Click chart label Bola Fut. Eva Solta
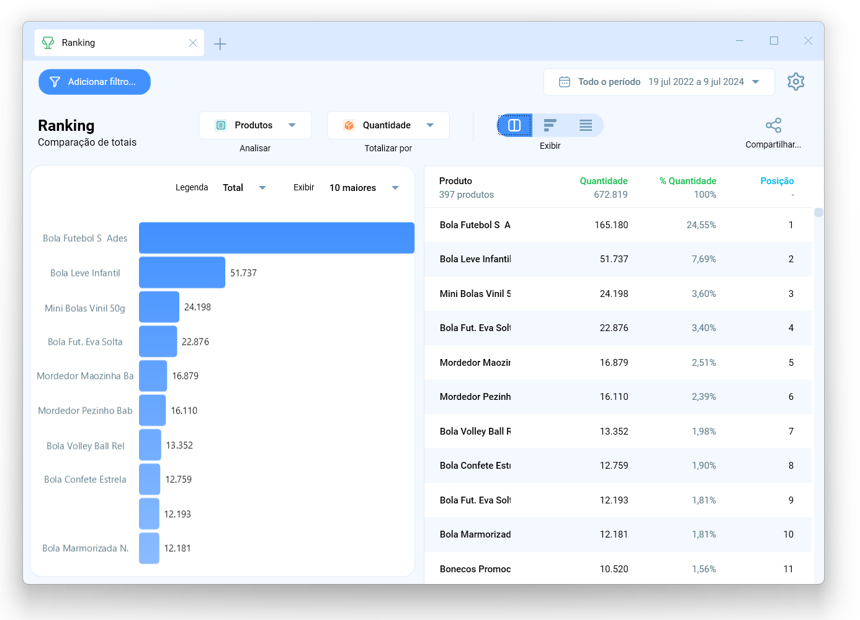This screenshot has width=860, height=620. tap(85, 342)
